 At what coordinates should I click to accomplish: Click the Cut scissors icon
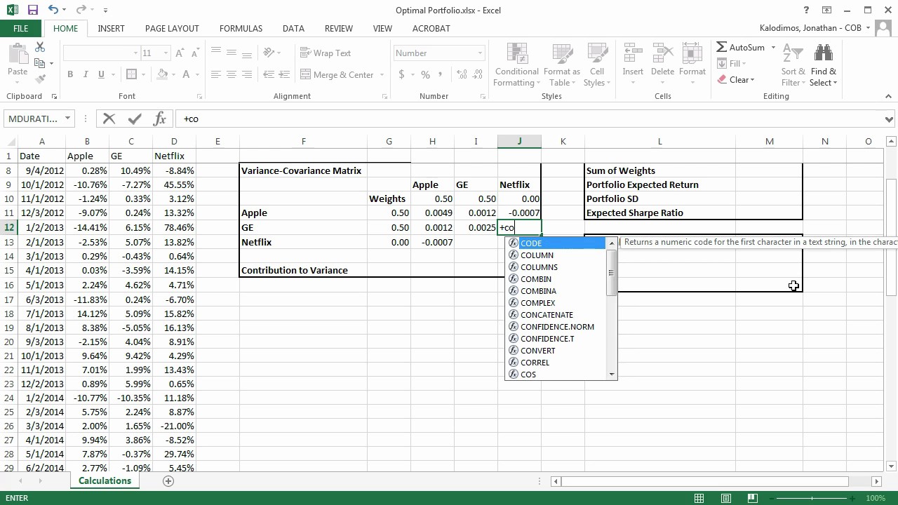coord(40,47)
